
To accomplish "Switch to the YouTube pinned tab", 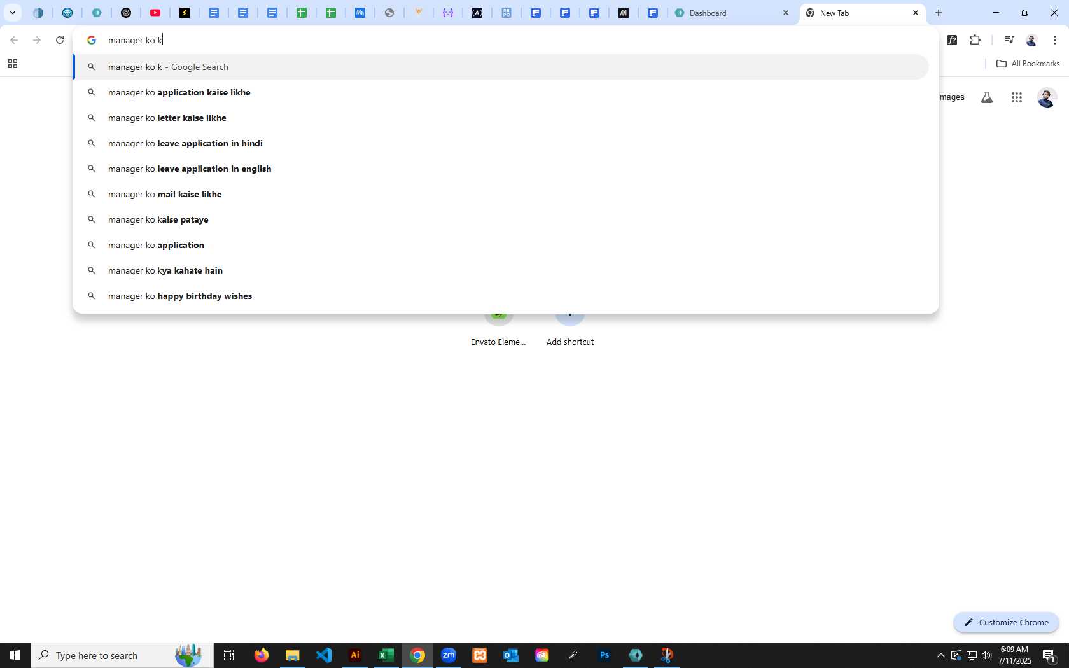I will (155, 13).
